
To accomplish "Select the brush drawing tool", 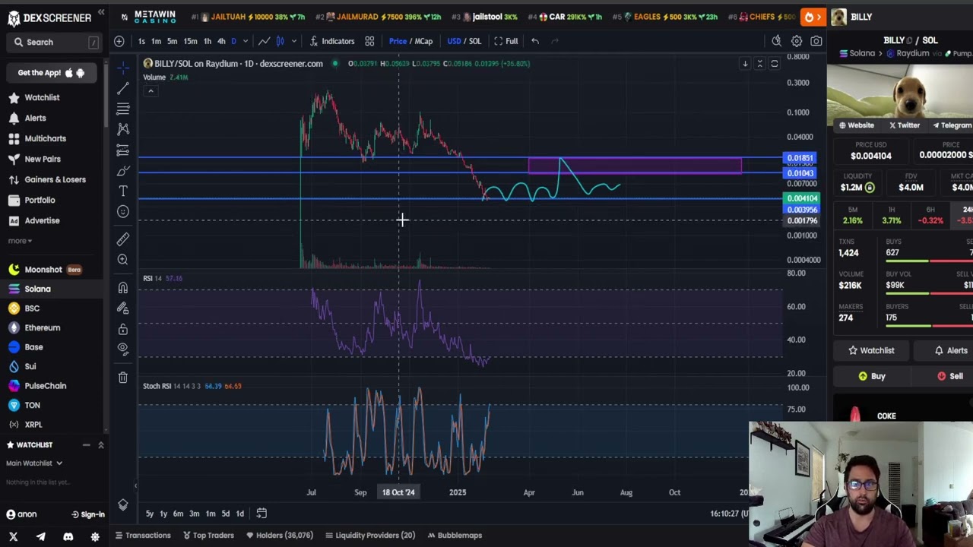I will click(123, 170).
